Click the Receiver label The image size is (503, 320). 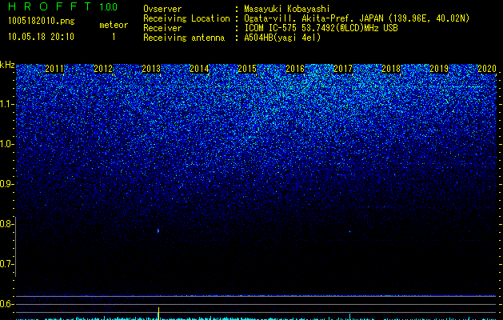162,28
